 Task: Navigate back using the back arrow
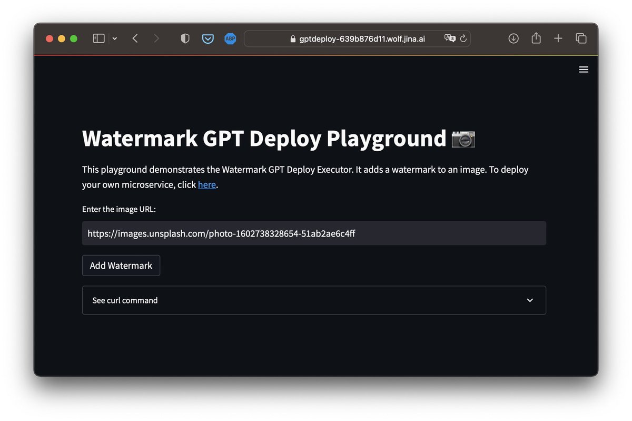[135, 38]
